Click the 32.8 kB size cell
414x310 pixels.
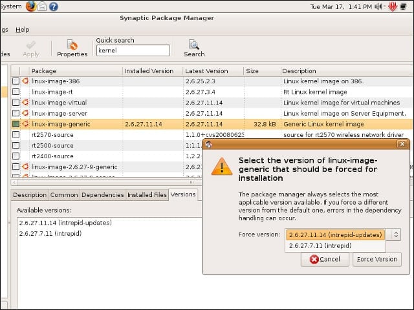265,124
